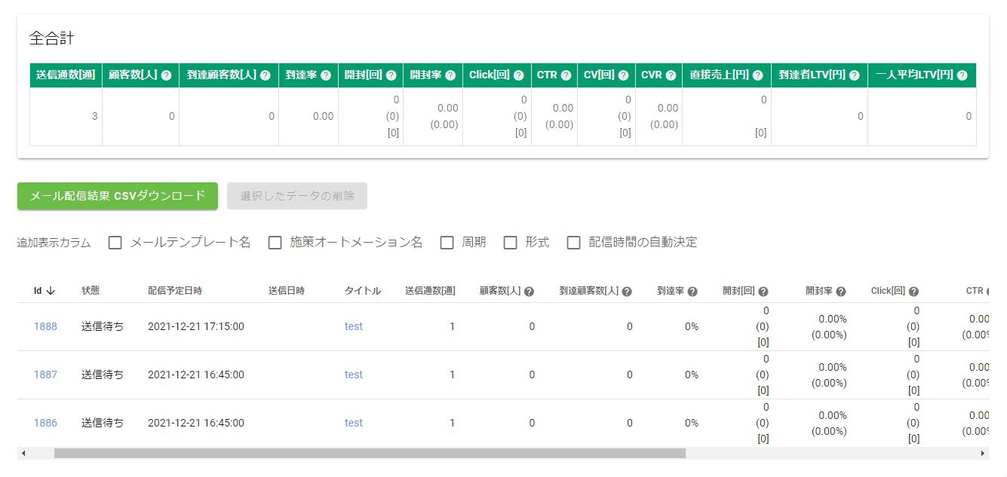The width and height of the screenshot is (1007, 477).
Task: Click help icon beside 開封率 in green header
Action: point(450,75)
